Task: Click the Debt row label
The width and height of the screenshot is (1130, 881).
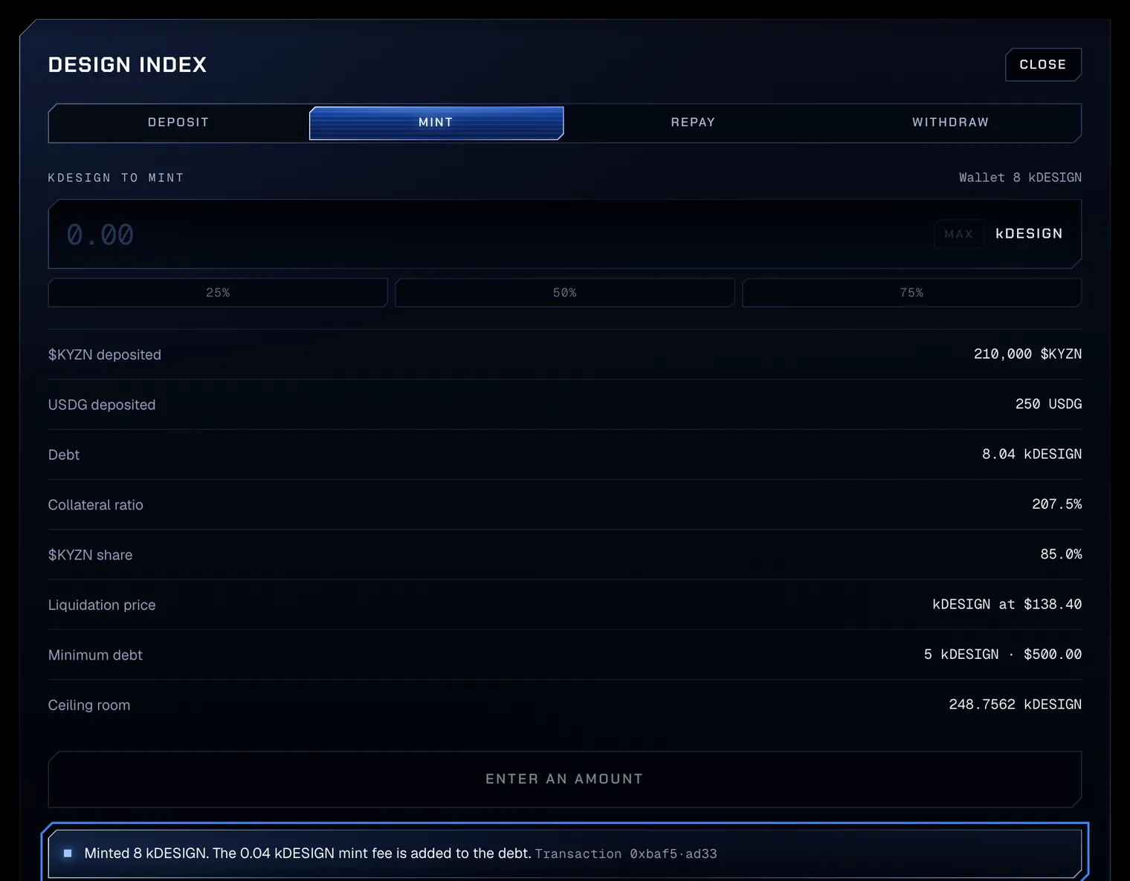Action: click(x=64, y=455)
